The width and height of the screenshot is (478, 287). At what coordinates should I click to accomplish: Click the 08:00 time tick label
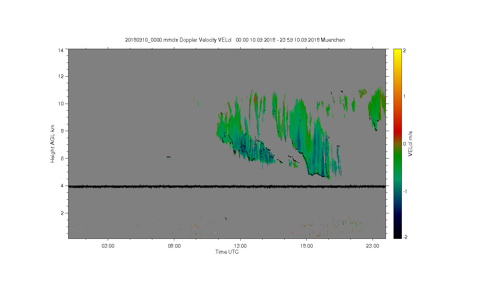pos(174,246)
